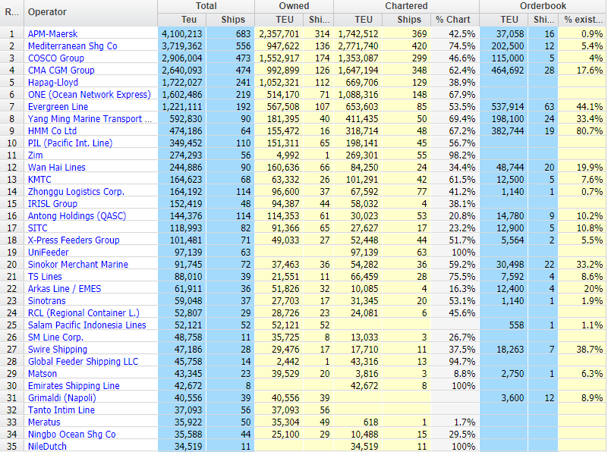Open the Arkas Line / EMES link
Viewport: 608px width, 452px height.
pos(65,289)
